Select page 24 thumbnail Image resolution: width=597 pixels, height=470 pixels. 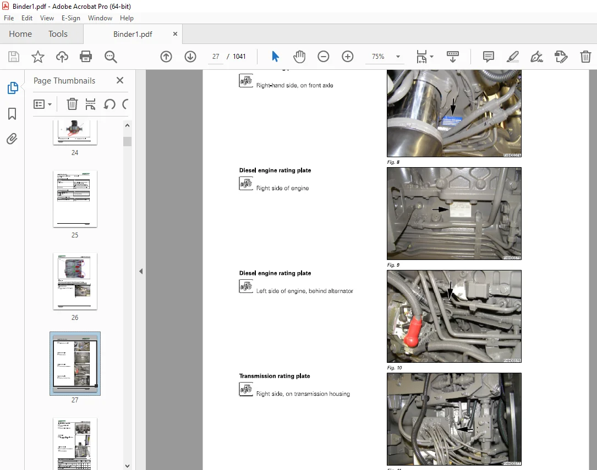pyautogui.click(x=75, y=132)
